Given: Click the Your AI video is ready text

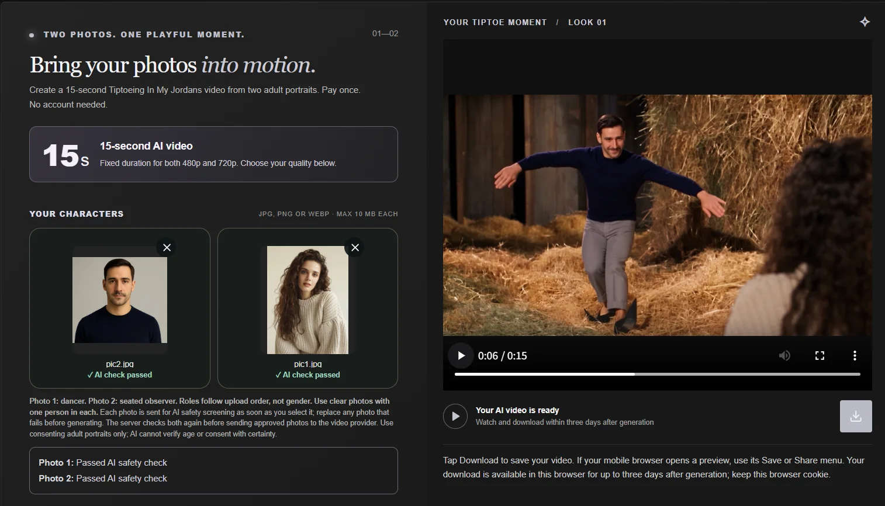Looking at the screenshot, I should (517, 410).
